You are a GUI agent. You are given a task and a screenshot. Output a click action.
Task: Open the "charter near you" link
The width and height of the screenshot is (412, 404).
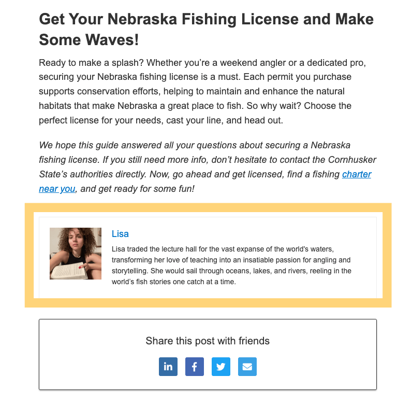[x=356, y=174]
